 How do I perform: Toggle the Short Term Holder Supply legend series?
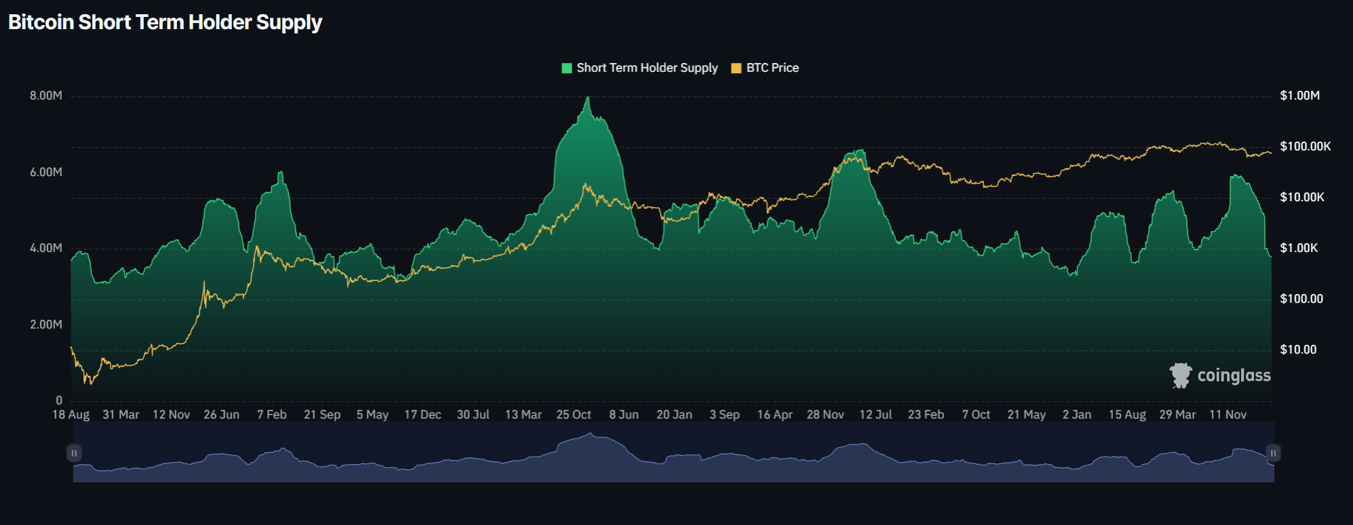pyautogui.click(x=640, y=68)
